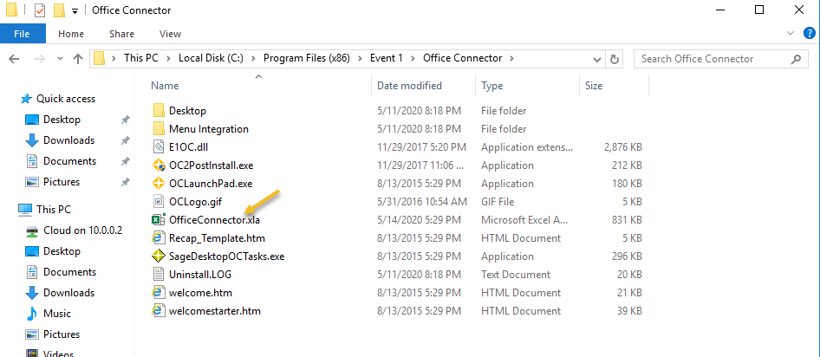Click the Refresh icon in address bar

pos(615,59)
